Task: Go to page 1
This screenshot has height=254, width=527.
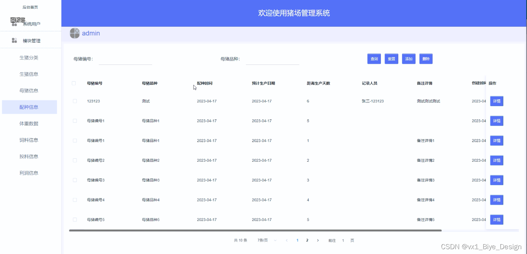Action: (x=297, y=240)
